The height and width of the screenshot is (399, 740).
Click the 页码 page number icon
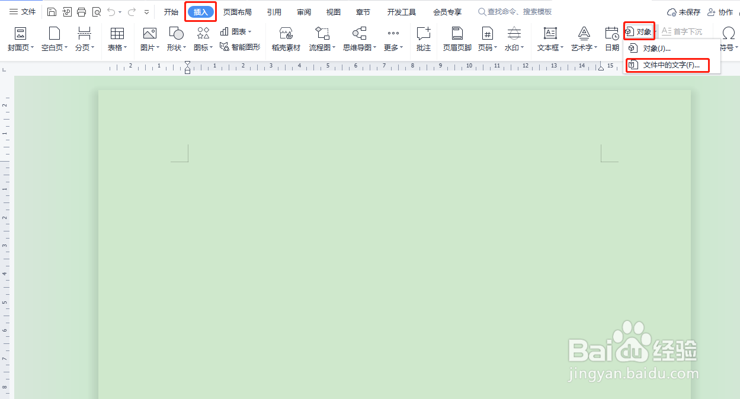[487, 33]
